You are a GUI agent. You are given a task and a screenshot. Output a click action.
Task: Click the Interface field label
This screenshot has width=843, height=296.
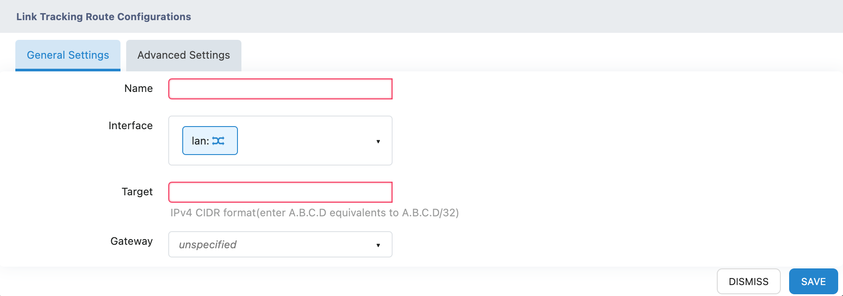131,126
